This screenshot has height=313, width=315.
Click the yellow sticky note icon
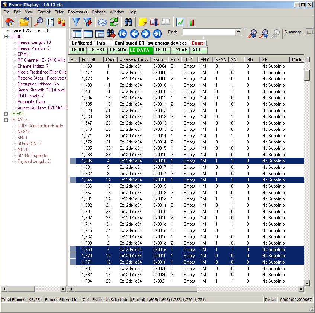[143, 22]
